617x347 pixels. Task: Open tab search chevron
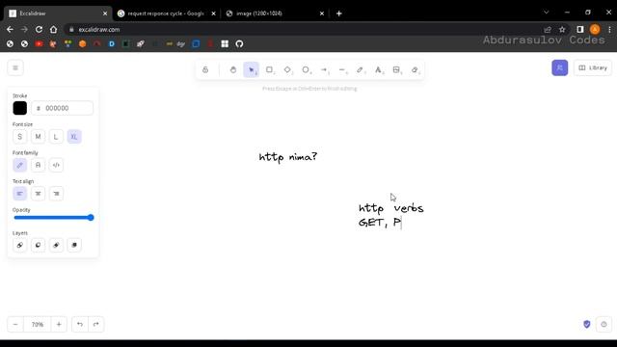(x=547, y=13)
